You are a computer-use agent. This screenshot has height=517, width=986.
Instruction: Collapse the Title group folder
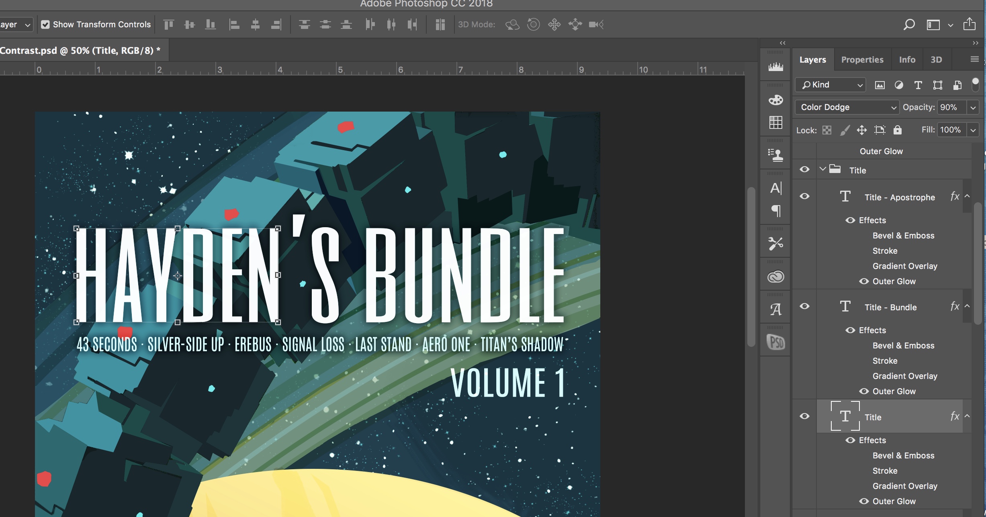(822, 169)
